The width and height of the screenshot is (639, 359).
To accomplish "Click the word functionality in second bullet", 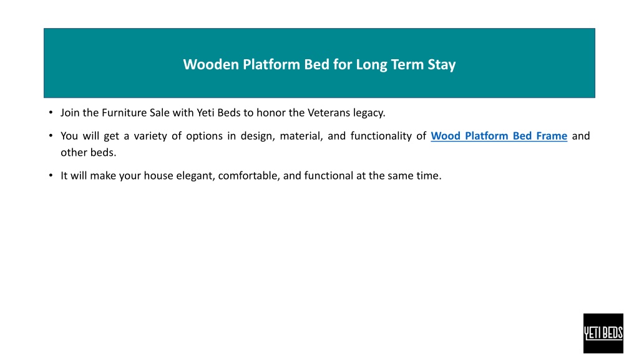I will click(x=381, y=136).
